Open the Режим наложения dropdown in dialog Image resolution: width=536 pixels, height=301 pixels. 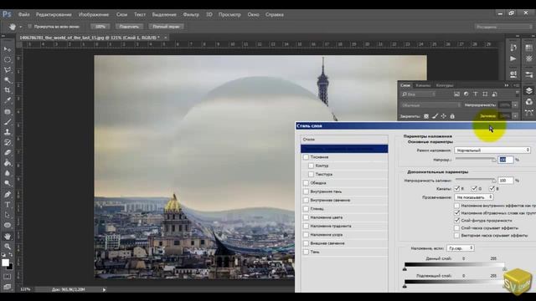[x=492, y=150]
